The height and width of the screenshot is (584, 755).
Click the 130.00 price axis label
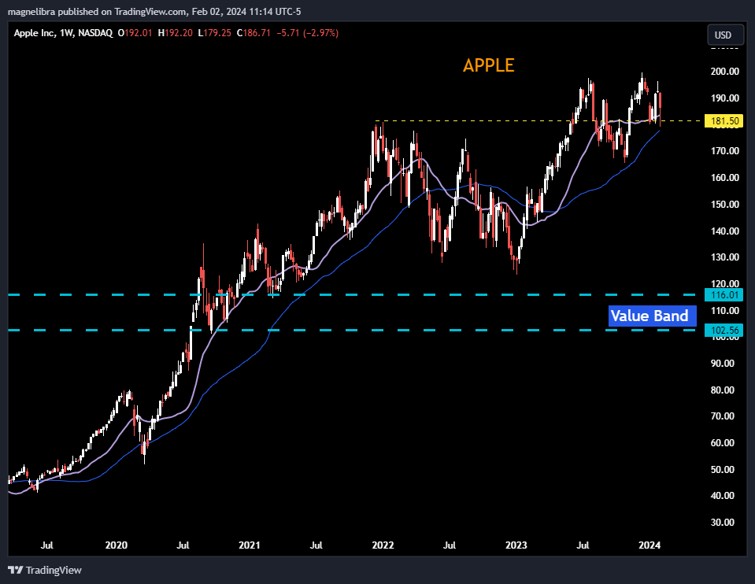724,257
